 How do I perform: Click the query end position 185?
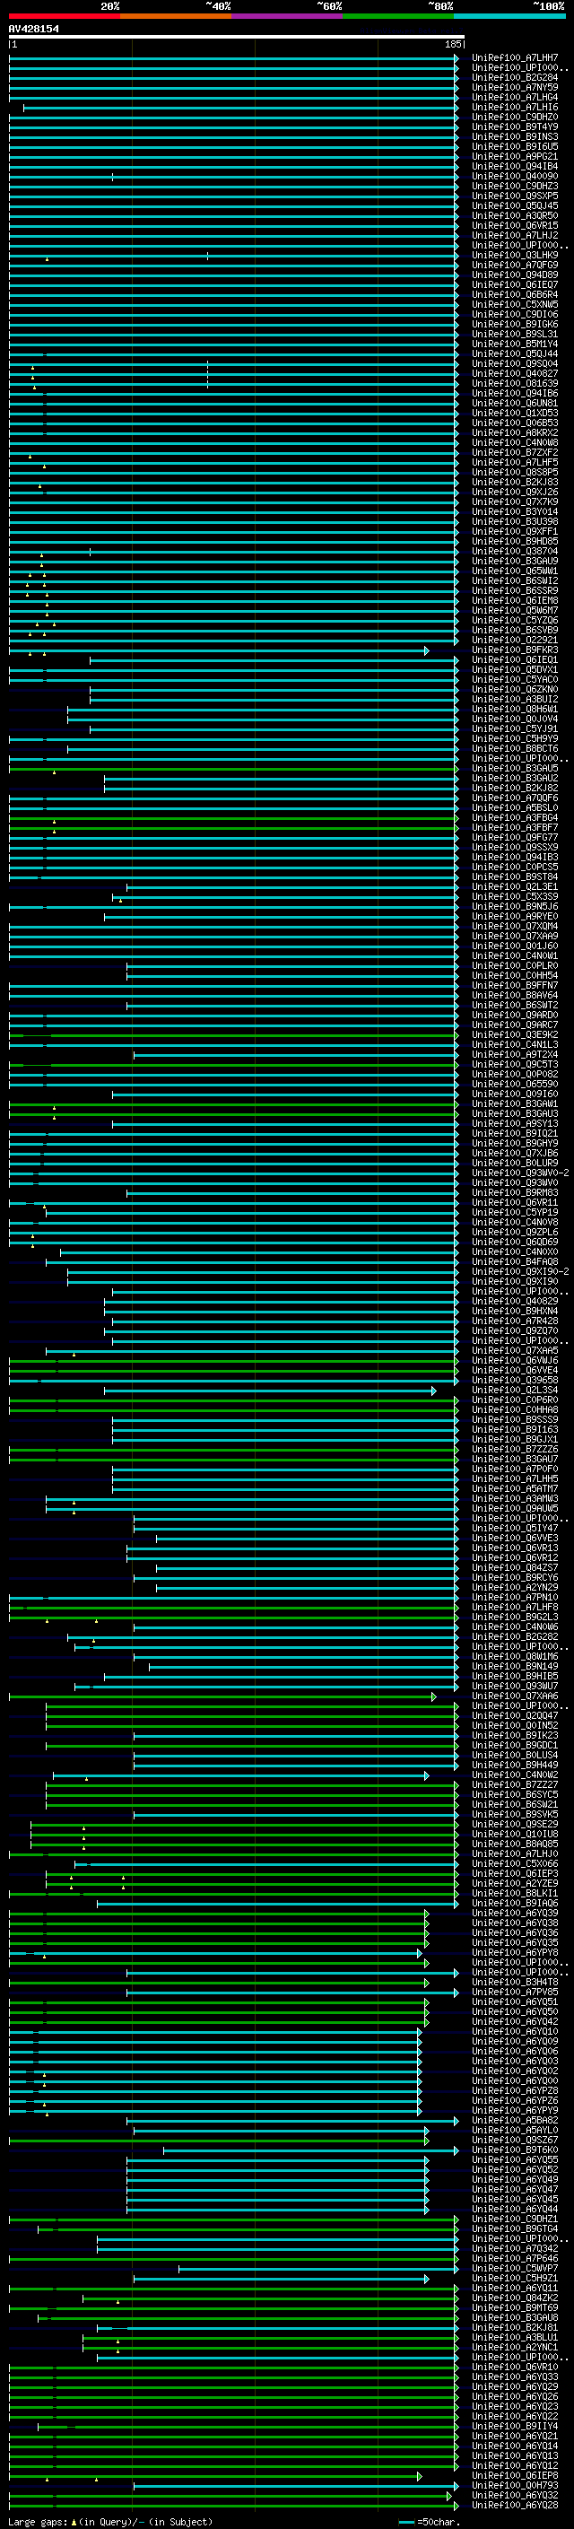(x=453, y=44)
